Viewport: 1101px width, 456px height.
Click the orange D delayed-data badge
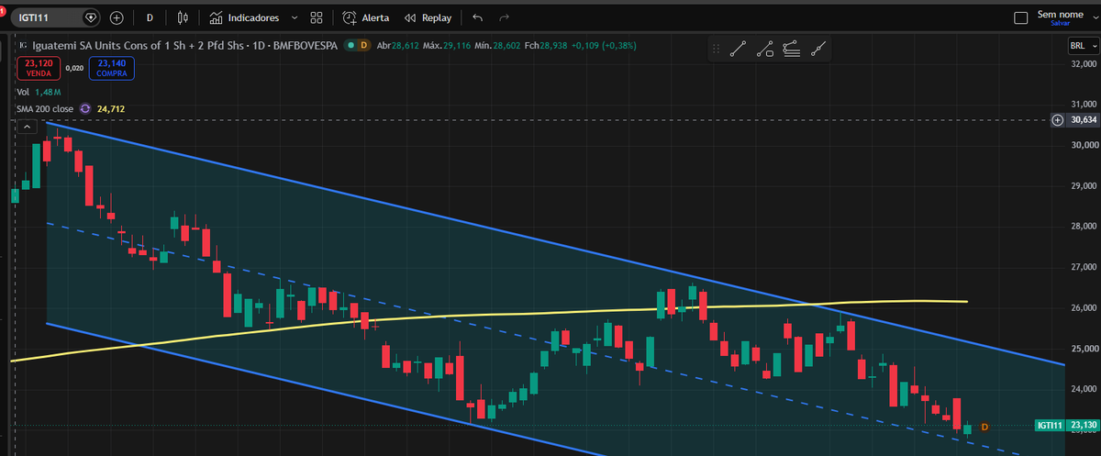tap(363, 46)
